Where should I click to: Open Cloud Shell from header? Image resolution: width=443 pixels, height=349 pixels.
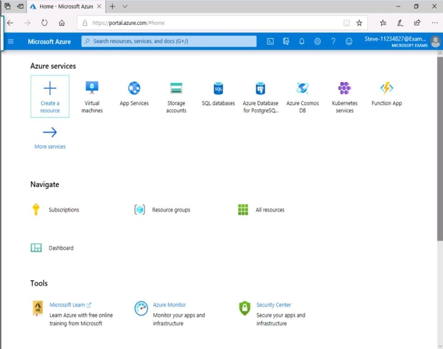pos(270,41)
